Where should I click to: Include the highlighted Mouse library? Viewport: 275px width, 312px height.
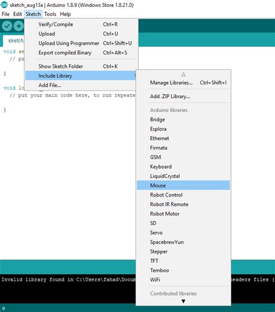(183, 186)
